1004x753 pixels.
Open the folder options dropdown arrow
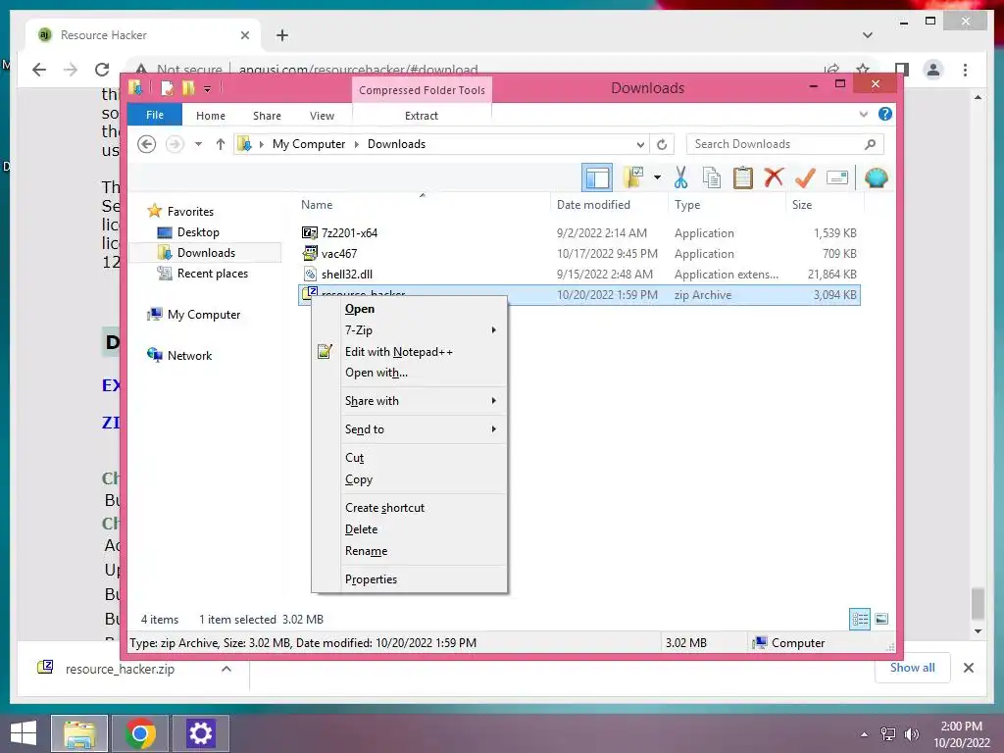(657, 177)
